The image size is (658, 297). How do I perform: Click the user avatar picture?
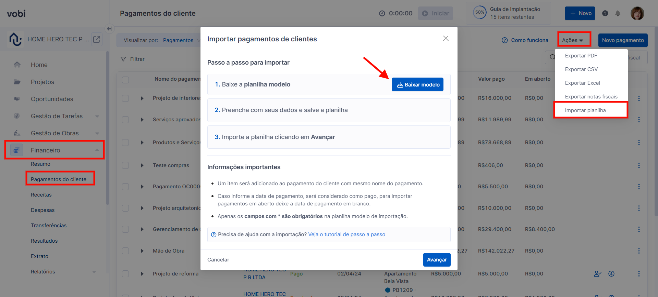[637, 13]
